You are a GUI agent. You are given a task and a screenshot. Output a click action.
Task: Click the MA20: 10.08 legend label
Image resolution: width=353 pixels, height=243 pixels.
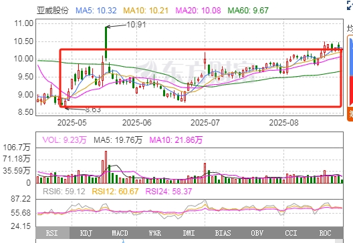coord(198,10)
